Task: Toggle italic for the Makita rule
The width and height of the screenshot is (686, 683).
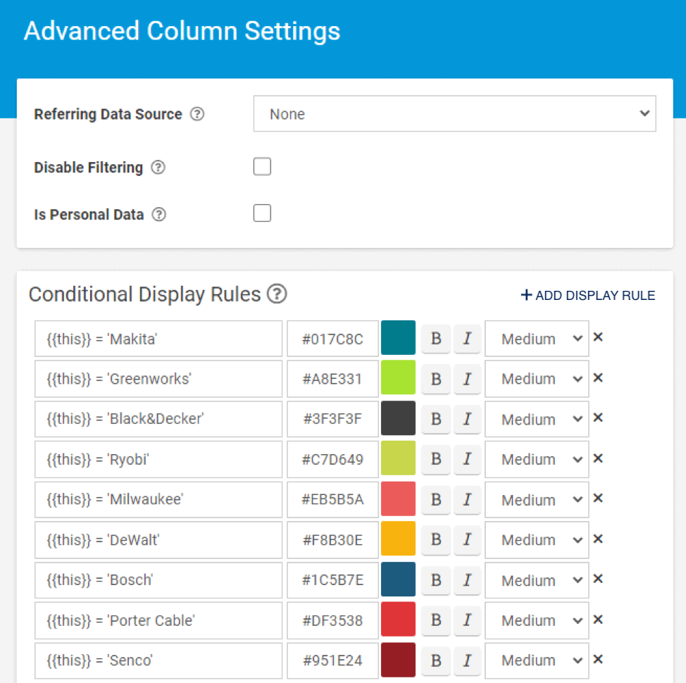Action: point(467,339)
